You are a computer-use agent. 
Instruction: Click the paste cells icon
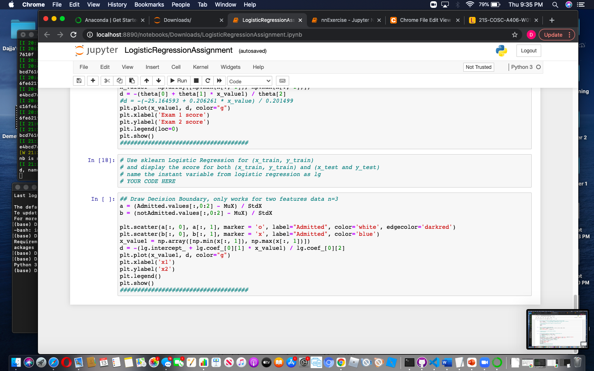pos(132,80)
